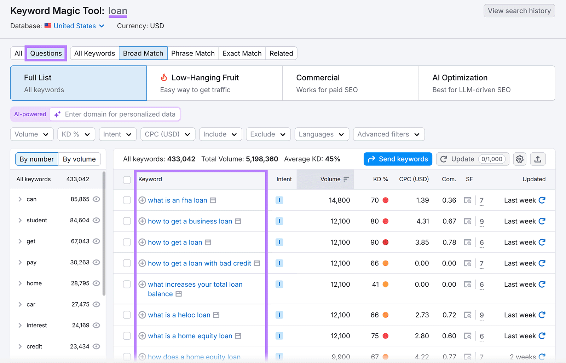Add "how to get a loan" via its plus icon

[142, 242]
